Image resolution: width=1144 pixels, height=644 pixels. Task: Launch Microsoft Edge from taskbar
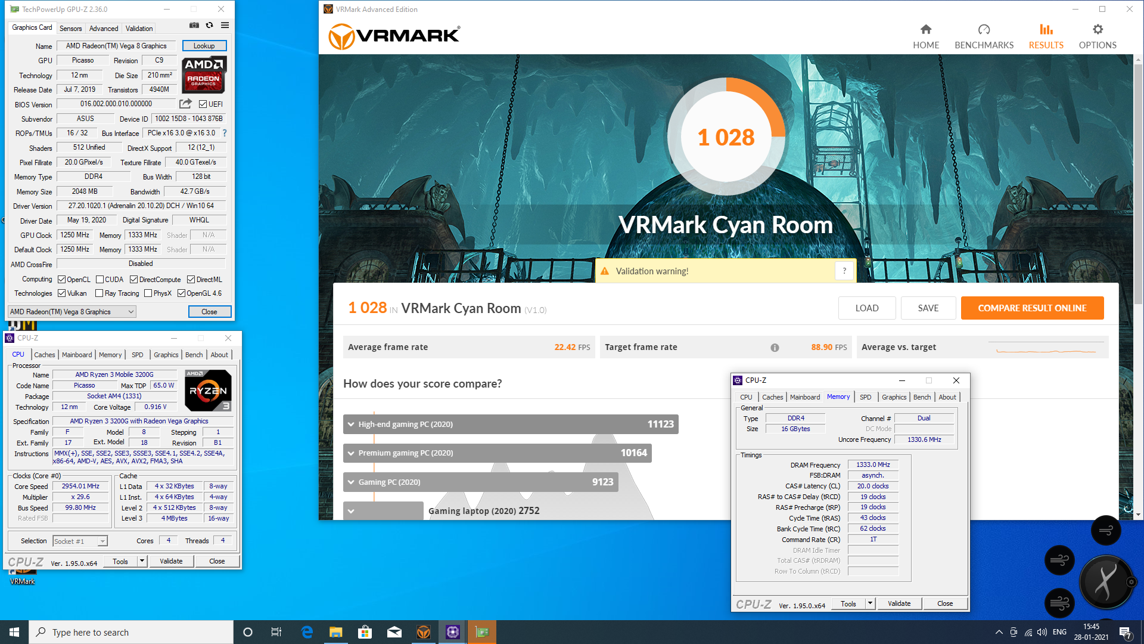pyautogui.click(x=307, y=632)
